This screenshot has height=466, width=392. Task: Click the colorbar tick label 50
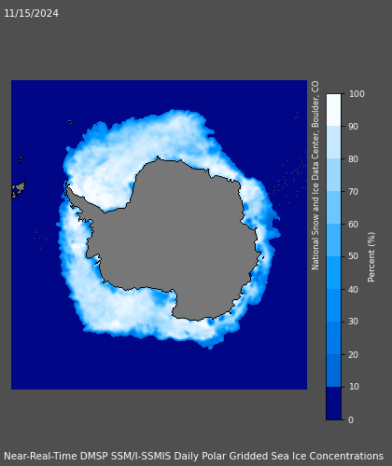click(354, 256)
